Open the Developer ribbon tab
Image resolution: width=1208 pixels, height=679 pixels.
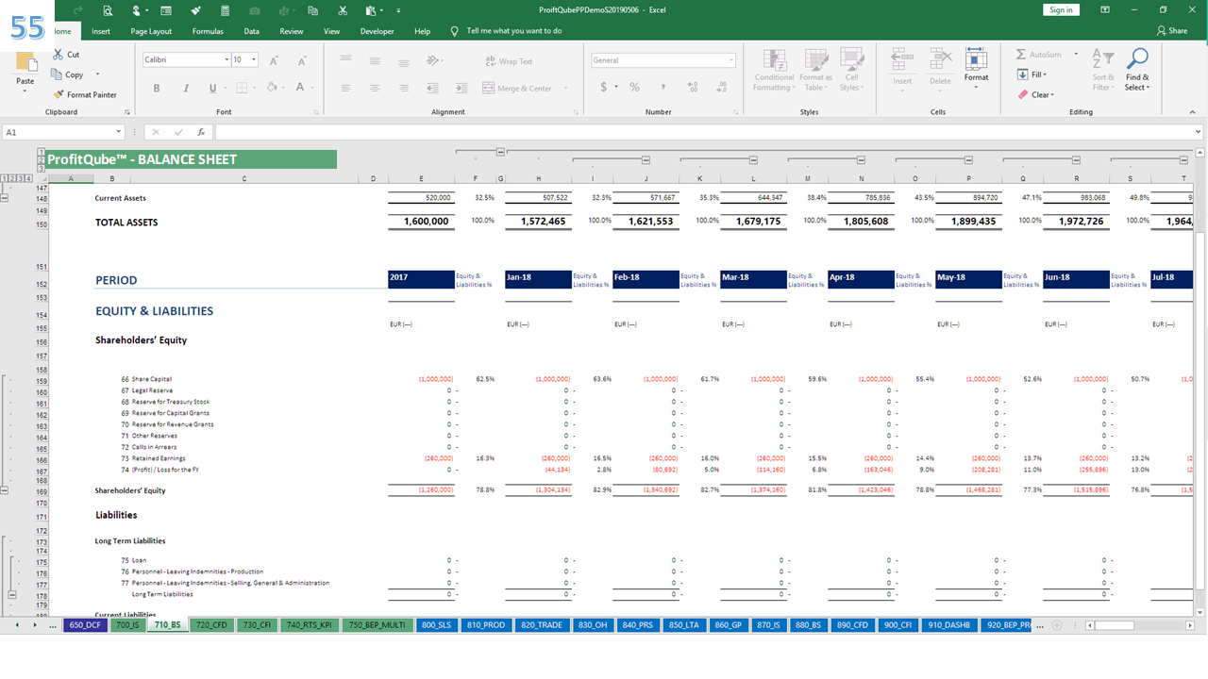click(377, 31)
